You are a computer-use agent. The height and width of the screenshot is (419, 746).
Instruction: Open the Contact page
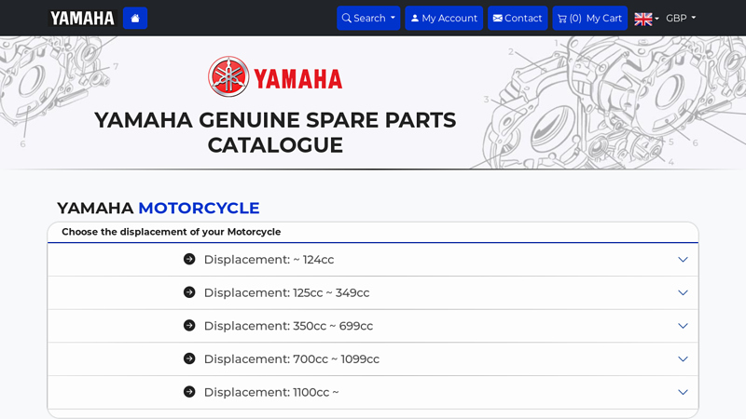[518, 18]
